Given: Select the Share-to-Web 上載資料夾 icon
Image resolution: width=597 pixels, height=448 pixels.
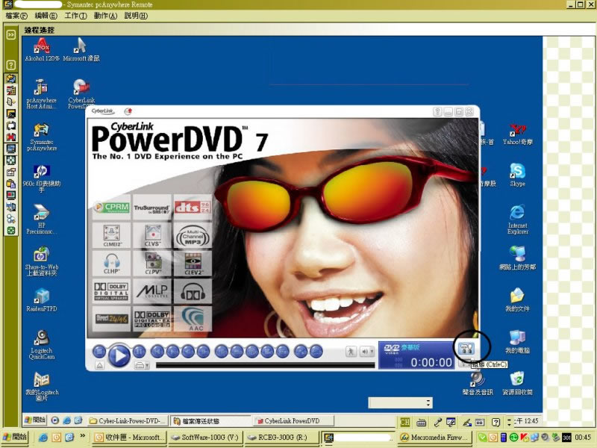Looking at the screenshot, I should pyautogui.click(x=42, y=261).
